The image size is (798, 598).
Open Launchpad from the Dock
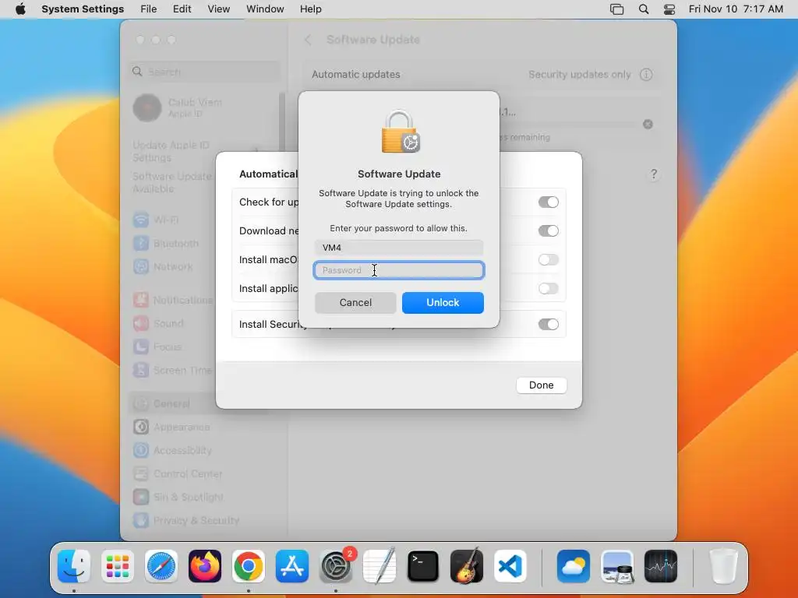pos(118,566)
